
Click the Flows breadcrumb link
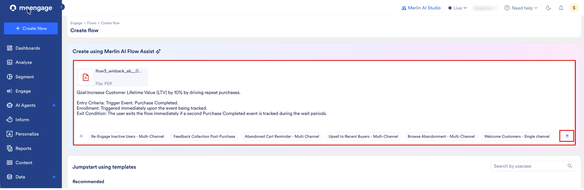tap(92, 23)
